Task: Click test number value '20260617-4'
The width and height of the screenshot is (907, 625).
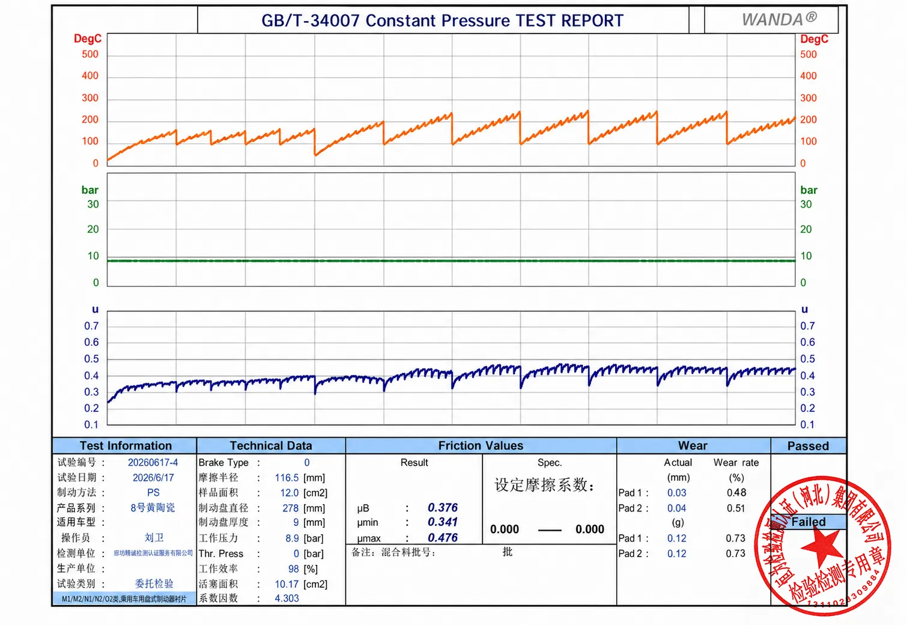Action: click(x=153, y=462)
